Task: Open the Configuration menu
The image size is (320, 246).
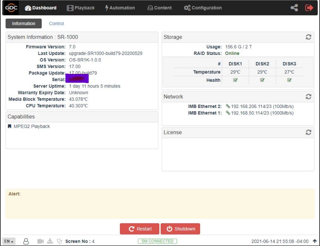Action: [203, 8]
